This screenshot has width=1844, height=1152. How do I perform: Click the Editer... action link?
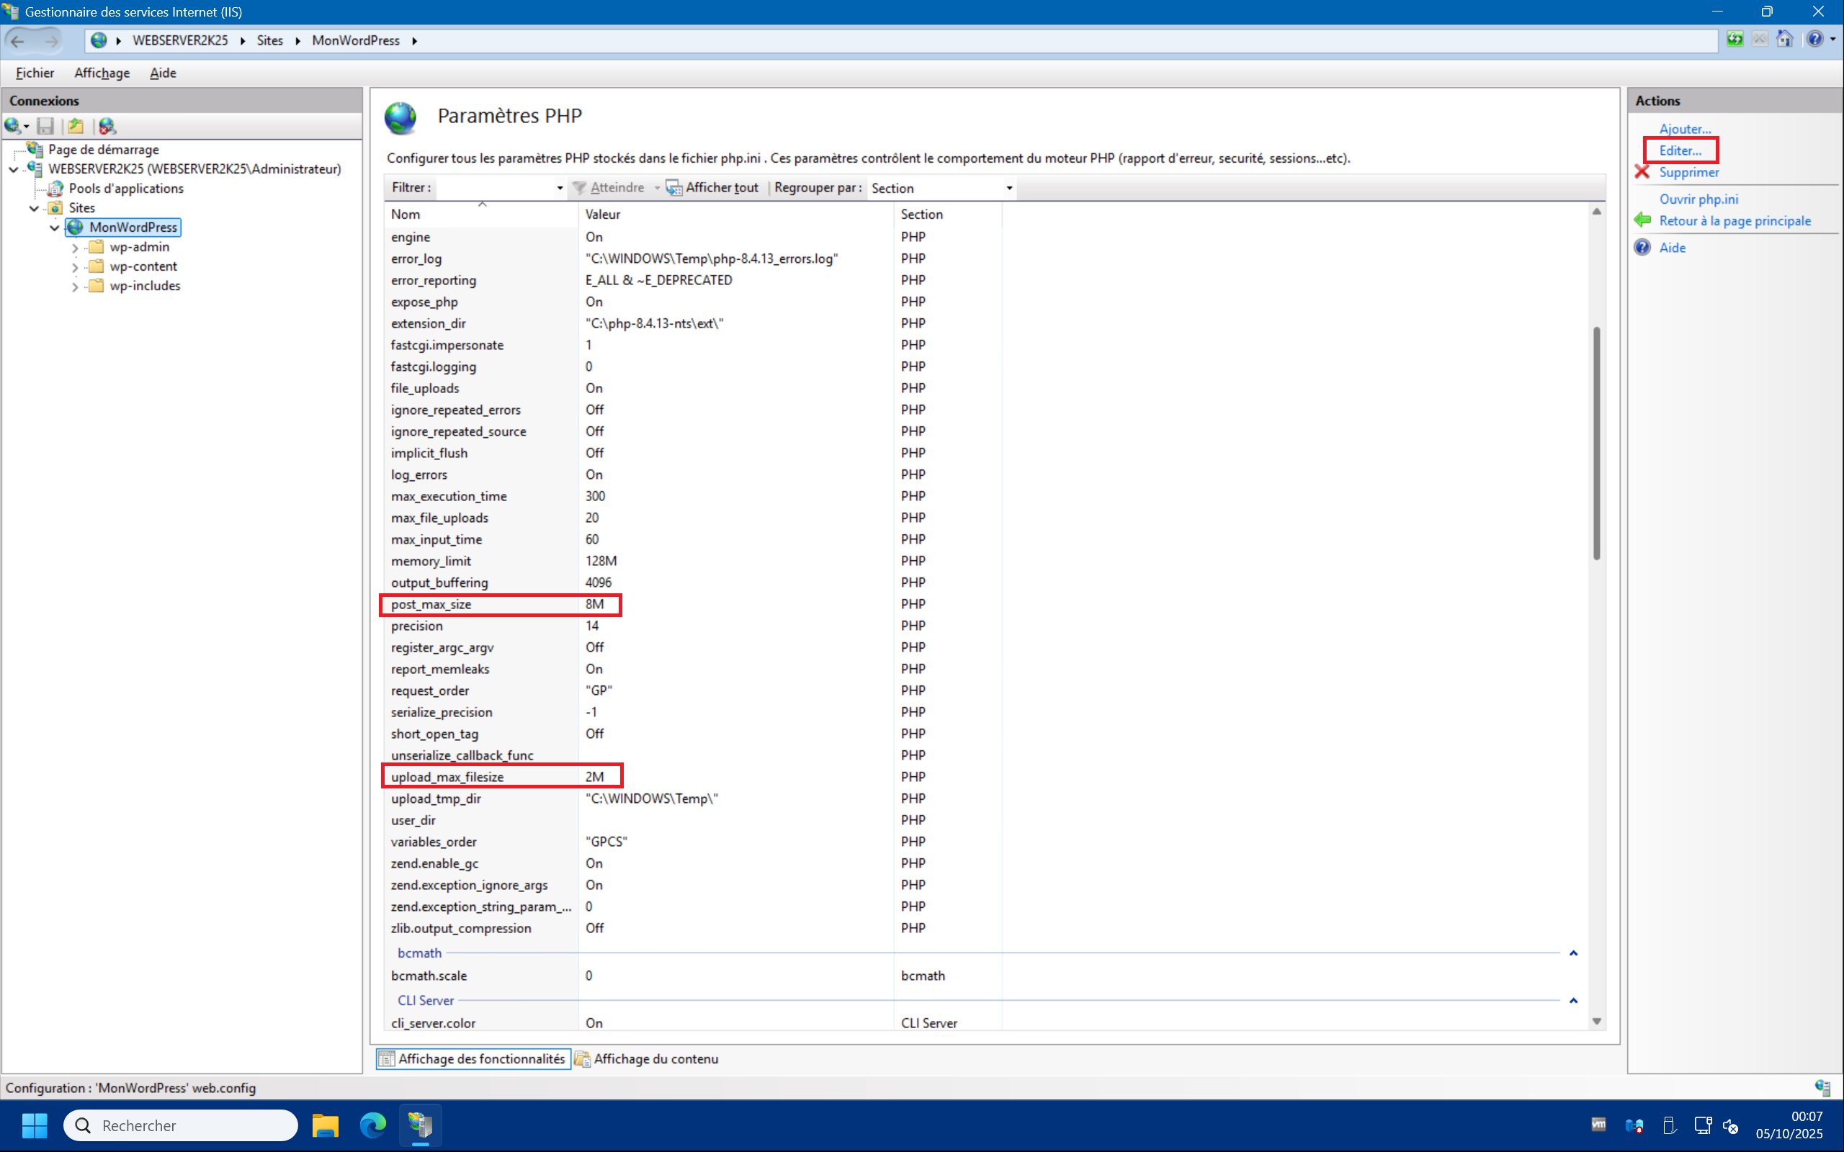tap(1680, 151)
